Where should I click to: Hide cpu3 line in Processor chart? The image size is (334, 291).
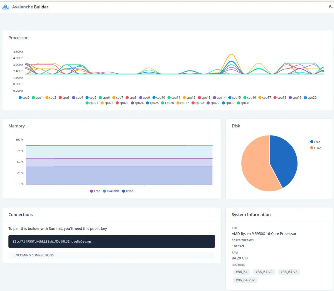(x=64, y=97)
